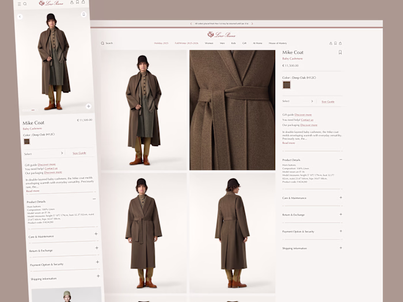This screenshot has height=302, width=403.
Task: Open the belt close-up product image
Action: (233, 110)
